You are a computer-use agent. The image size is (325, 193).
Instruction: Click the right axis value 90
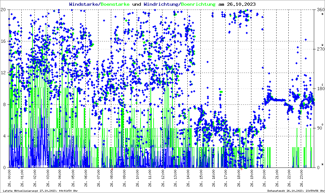(x=319, y=128)
